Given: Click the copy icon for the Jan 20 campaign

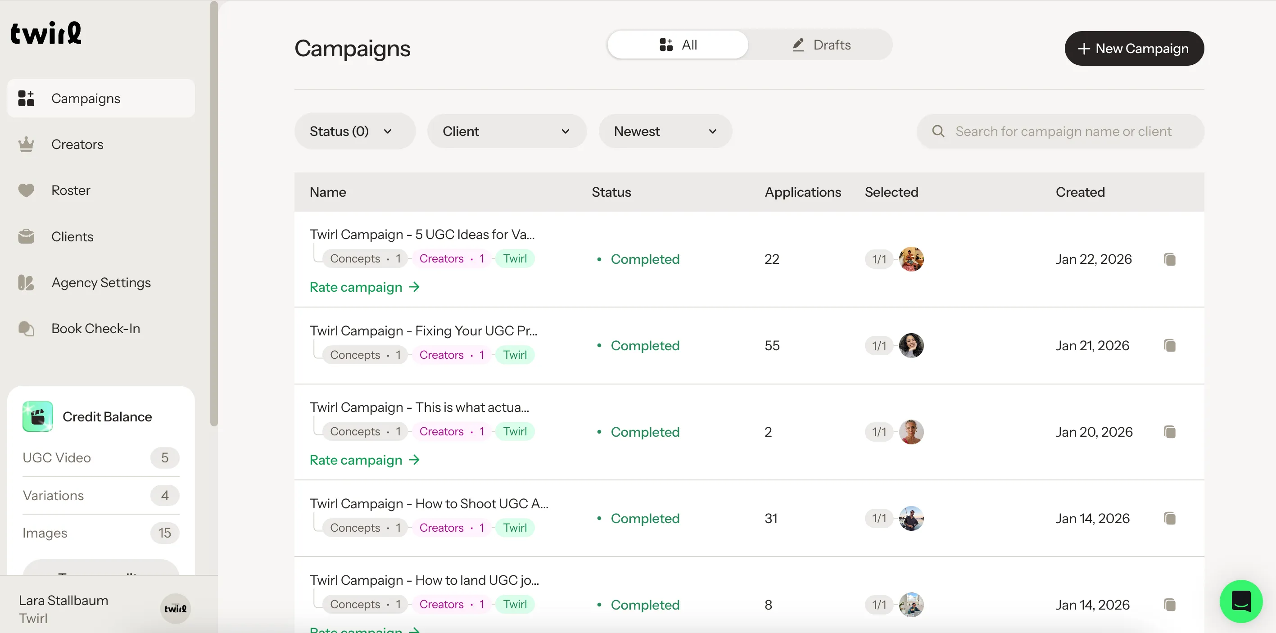Looking at the screenshot, I should point(1169,432).
